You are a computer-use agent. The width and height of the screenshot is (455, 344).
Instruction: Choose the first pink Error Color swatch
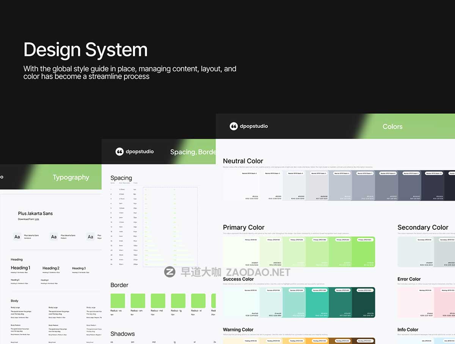tap(409, 302)
